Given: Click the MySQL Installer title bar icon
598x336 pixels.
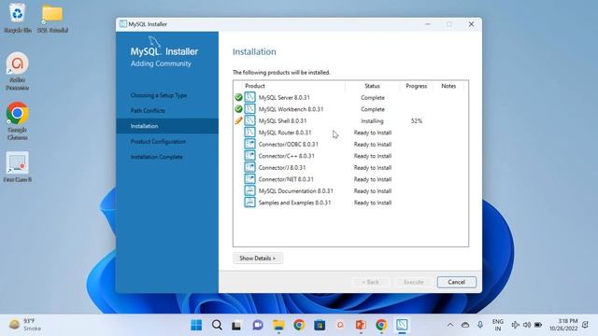Looking at the screenshot, I should 123,24.
